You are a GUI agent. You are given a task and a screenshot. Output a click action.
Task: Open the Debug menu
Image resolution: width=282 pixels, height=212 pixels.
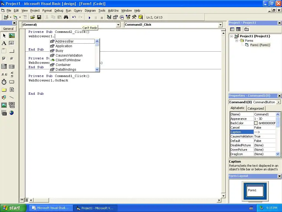[59, 10]
